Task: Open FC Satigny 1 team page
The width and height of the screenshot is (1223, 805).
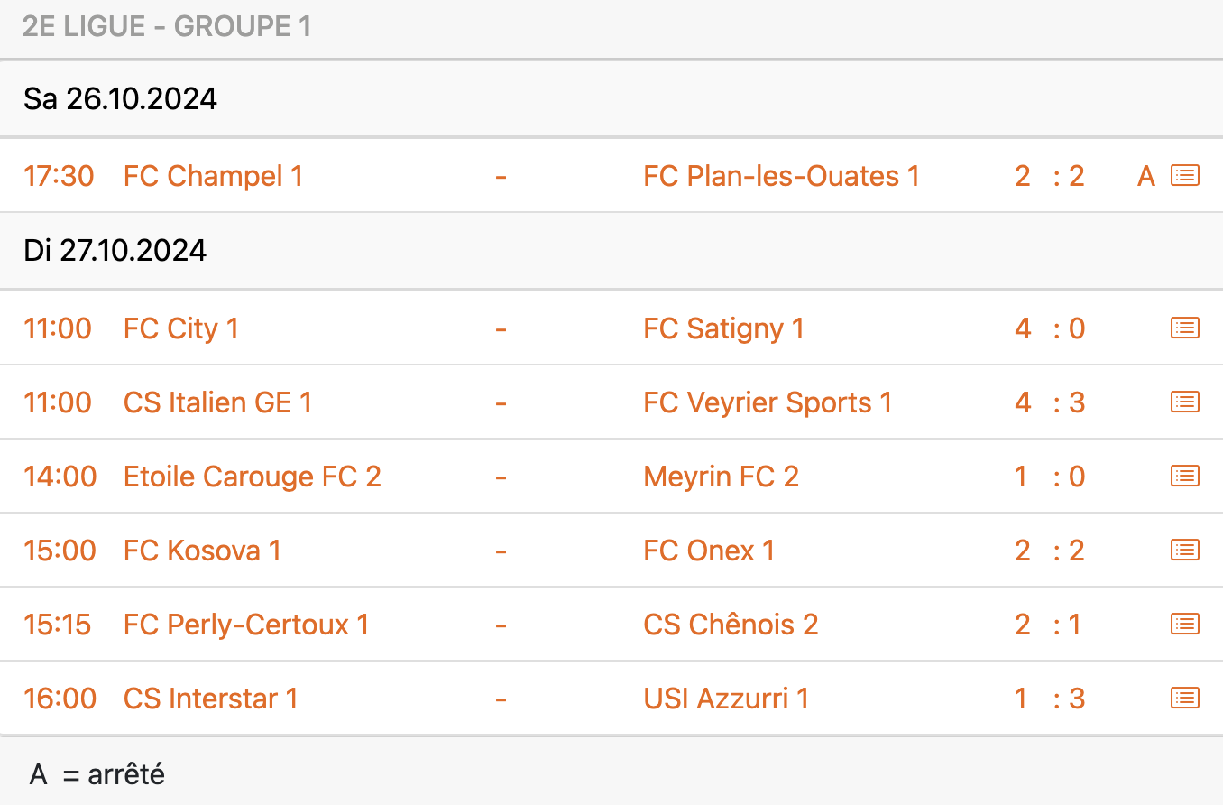Action: coord(723,328)
